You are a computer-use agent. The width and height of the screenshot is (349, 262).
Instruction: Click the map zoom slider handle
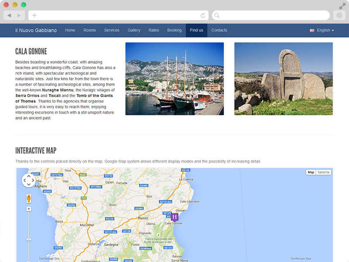tap(29, 239)
